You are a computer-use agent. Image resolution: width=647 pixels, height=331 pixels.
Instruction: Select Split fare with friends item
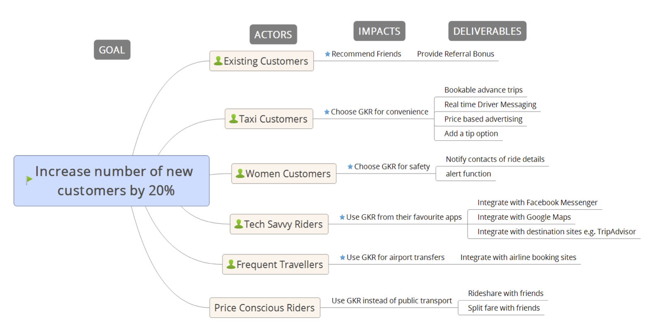pyautogui.click(x=504, y=308)
